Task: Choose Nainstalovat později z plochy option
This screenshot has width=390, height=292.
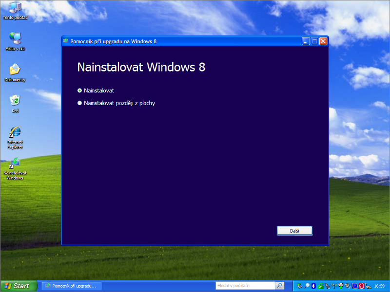Action: (80, 103)
